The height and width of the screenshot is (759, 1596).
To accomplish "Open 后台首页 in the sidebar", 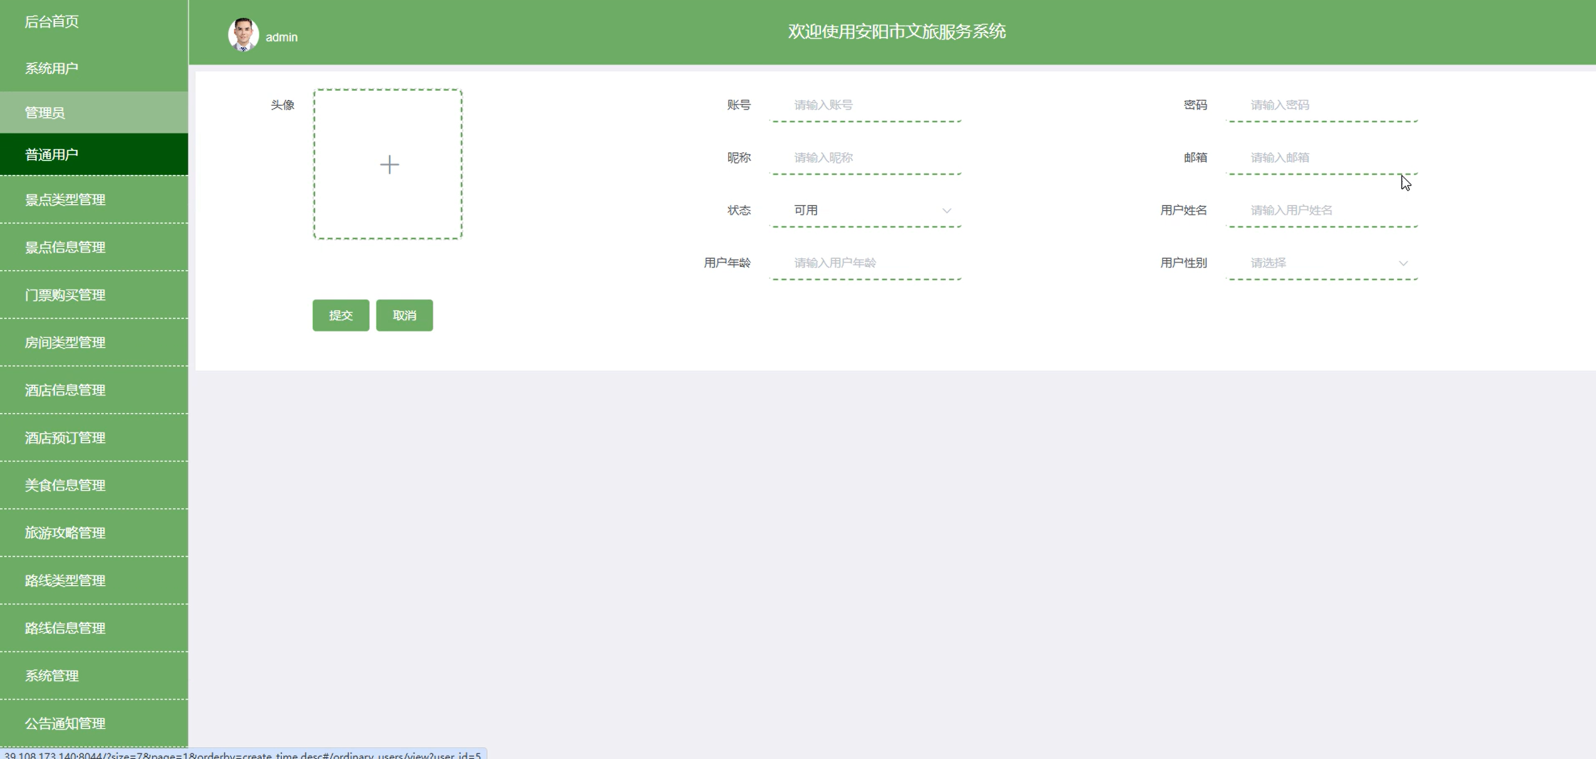I will 52,22.
